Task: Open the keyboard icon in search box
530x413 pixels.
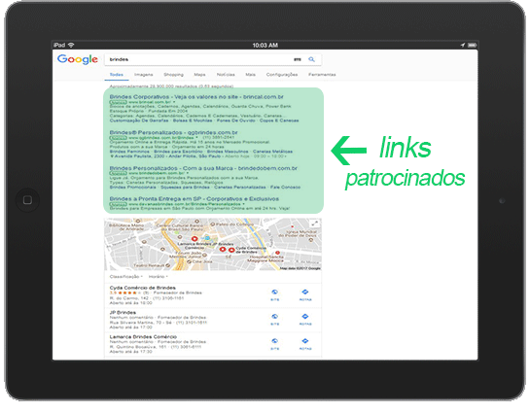Action: click(298, 59)
